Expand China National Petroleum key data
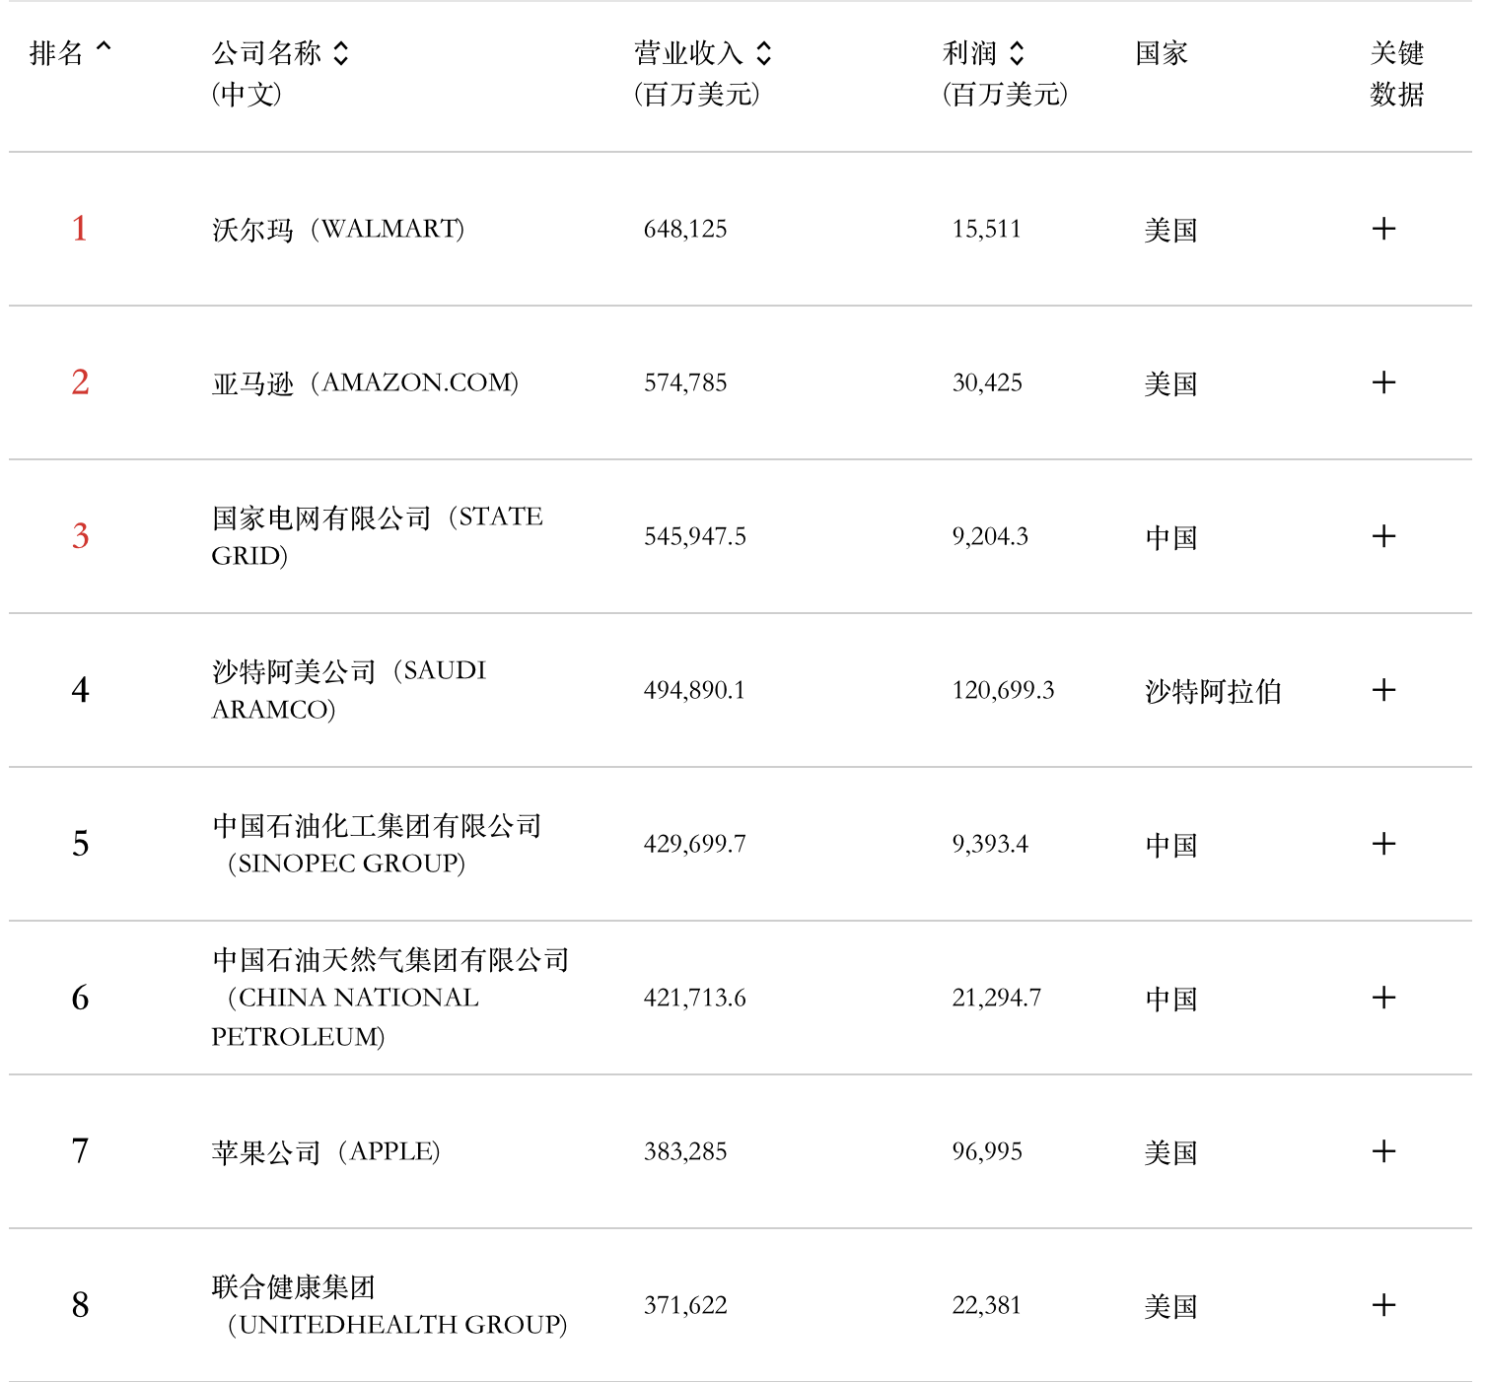The width and height of the screenshot is (1485, 1382). [1383, 998]
